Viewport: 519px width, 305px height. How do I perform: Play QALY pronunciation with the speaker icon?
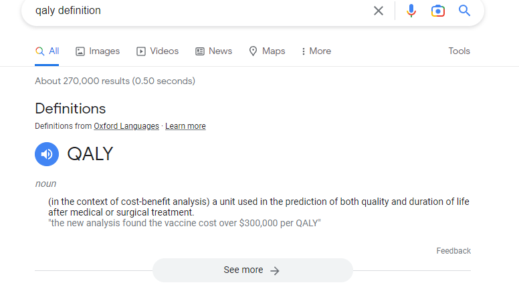47,154
